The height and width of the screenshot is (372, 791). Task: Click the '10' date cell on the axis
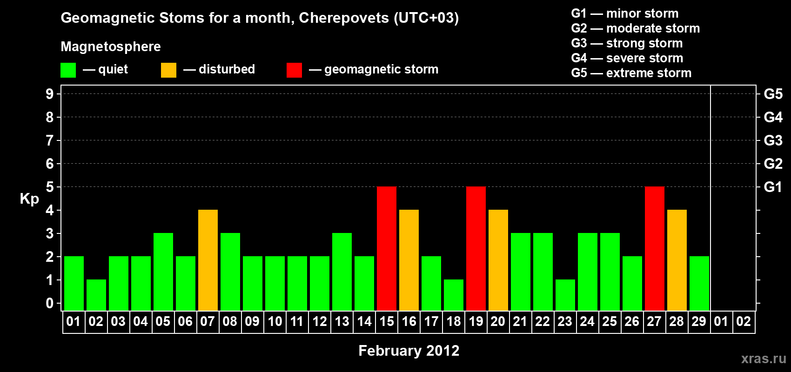coord(275,322)
